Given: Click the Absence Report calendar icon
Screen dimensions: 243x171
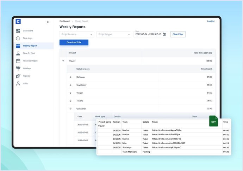Looking at the screenshot, I should click(18, 61).
